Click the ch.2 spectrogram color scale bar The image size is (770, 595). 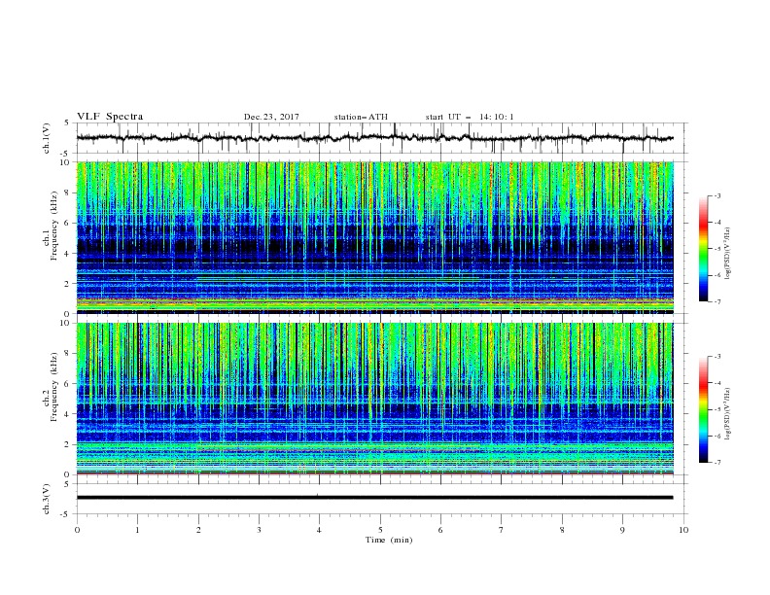pyautogui.click(x=703, y=409)
